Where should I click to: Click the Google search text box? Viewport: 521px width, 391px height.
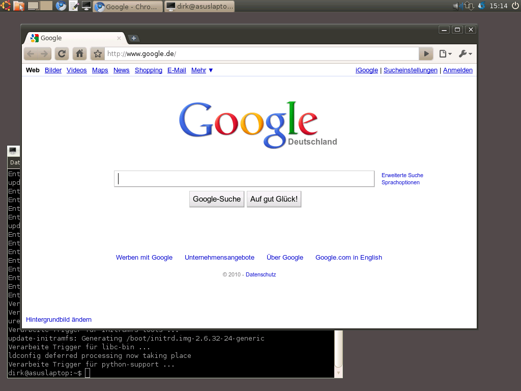coord(244,179)
